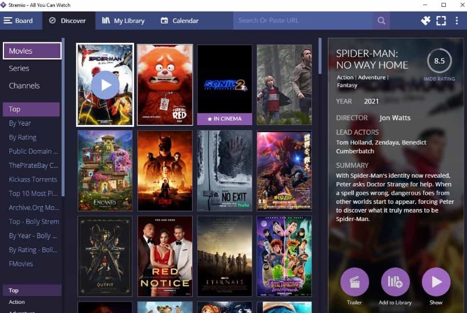Click the movie grid scrollbar

pyautogui.click(x=320, y=56)
